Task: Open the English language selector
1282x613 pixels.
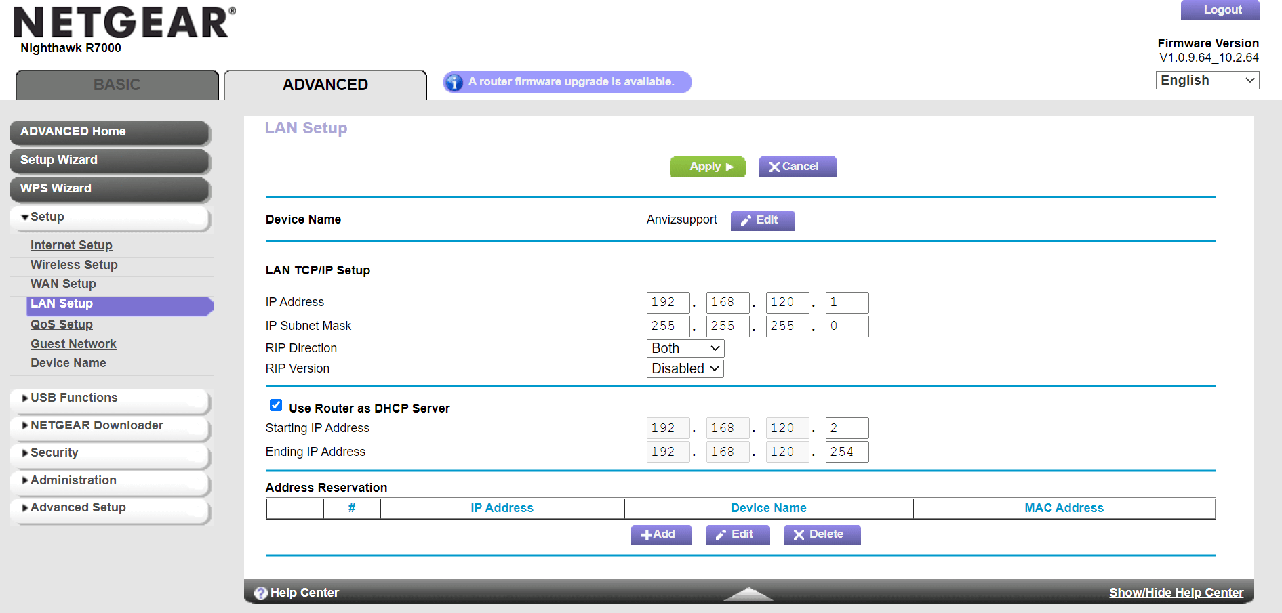Action: (x=1207, y=80)
